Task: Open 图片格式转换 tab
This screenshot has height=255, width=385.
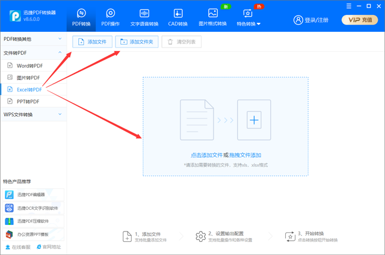Action: [x=212, y=16]
